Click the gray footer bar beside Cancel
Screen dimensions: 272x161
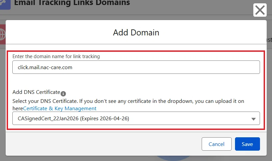tap(104, 144)
